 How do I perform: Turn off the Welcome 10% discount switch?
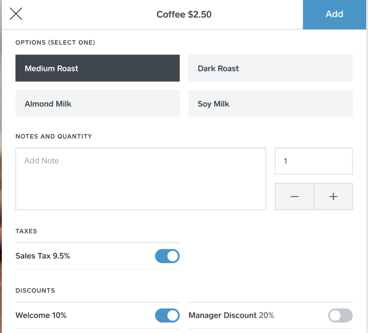[x=167, y=316]
